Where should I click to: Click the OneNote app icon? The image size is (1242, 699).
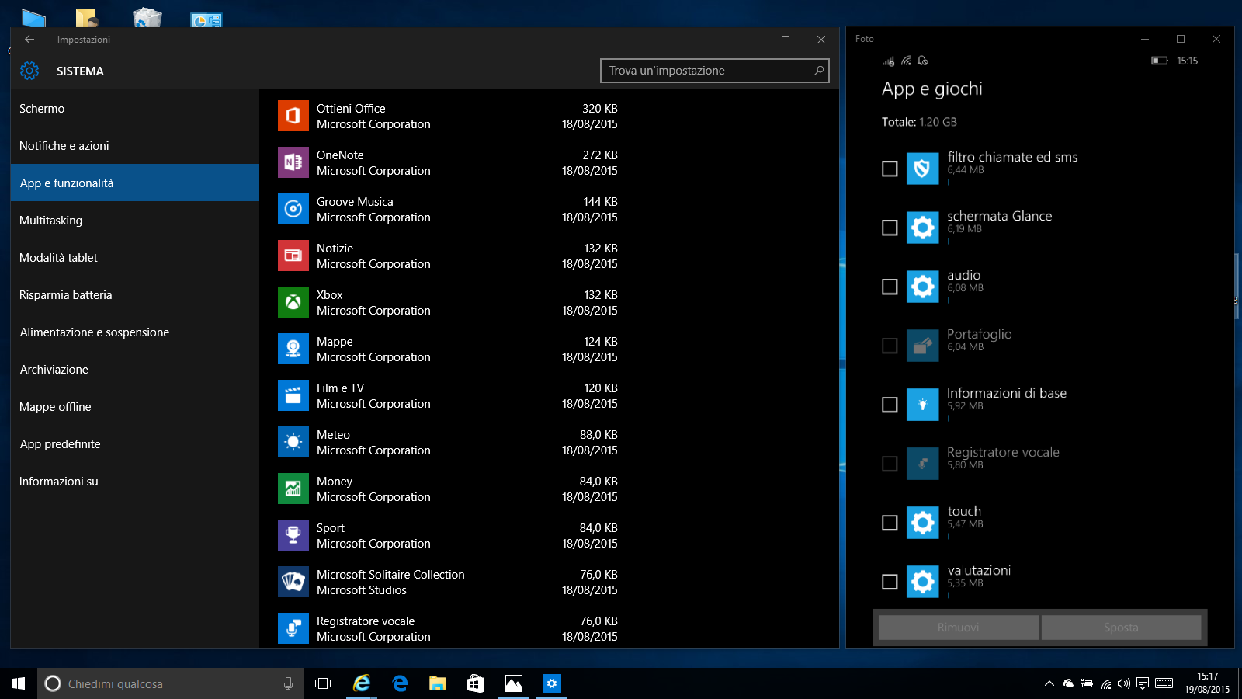(293, 162)
